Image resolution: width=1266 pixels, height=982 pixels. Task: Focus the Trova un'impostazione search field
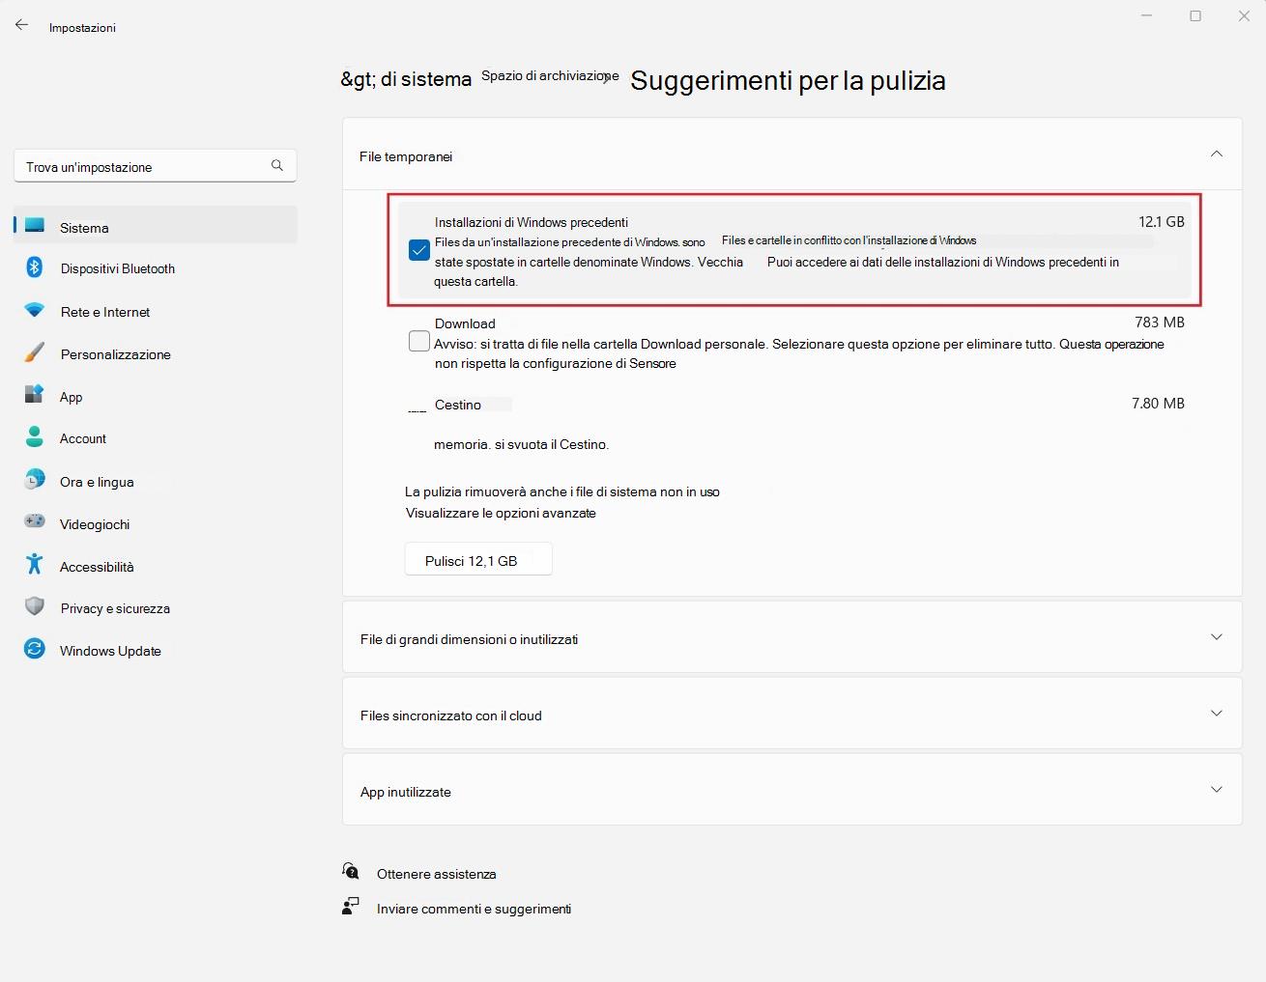[155, 166]
